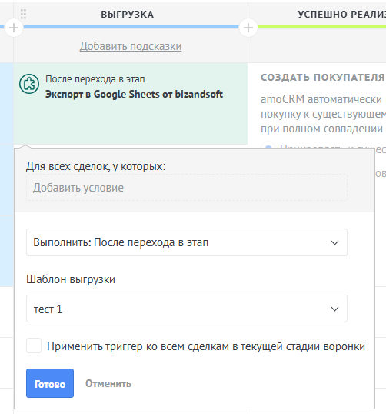Click the Отменить link
Screen dimensions: 386x414
click(x=108, y=383)
